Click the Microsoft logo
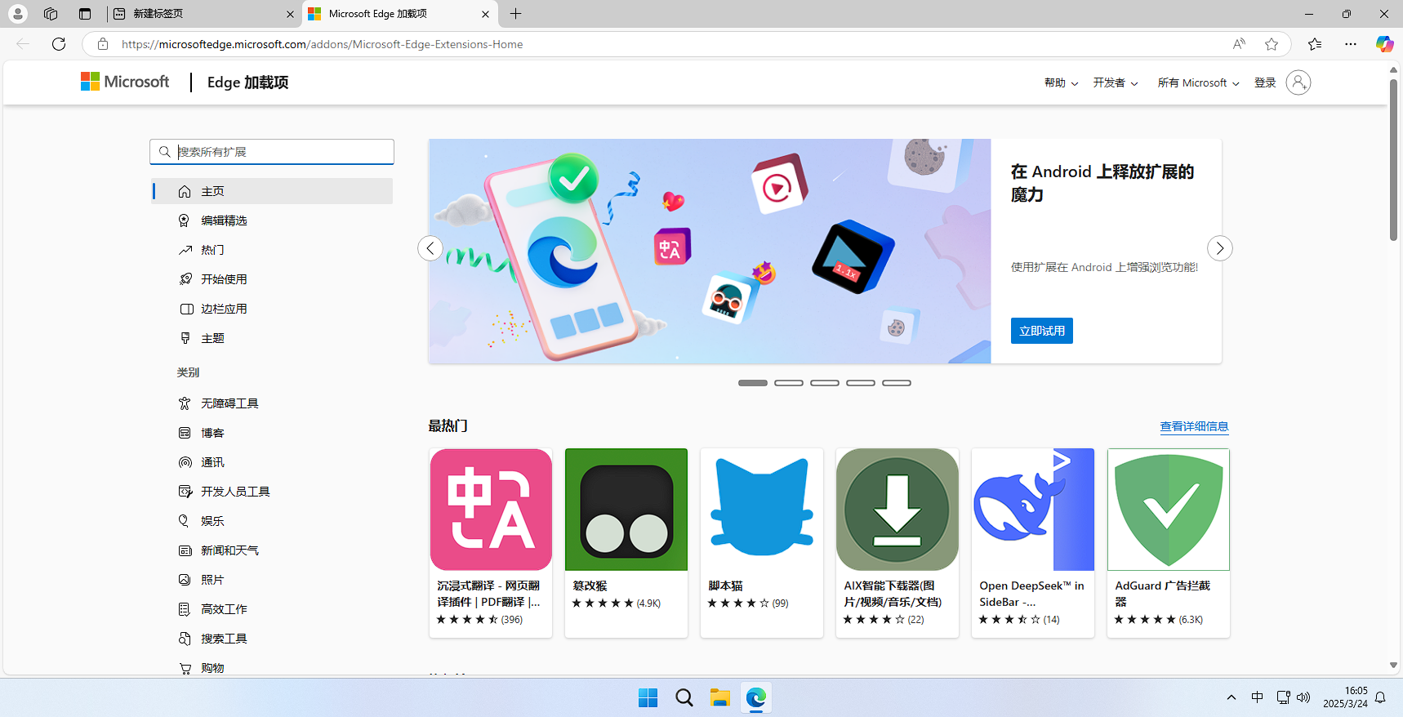 (x=125, y=82)
